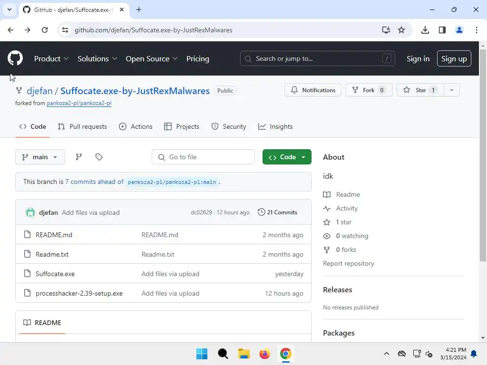487x365 pixels.
Task: Switch to the Projects tab
Action: 181,126
